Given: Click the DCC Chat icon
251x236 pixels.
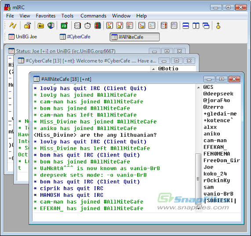Looking at the screenshot, I should tap(120, 25).
